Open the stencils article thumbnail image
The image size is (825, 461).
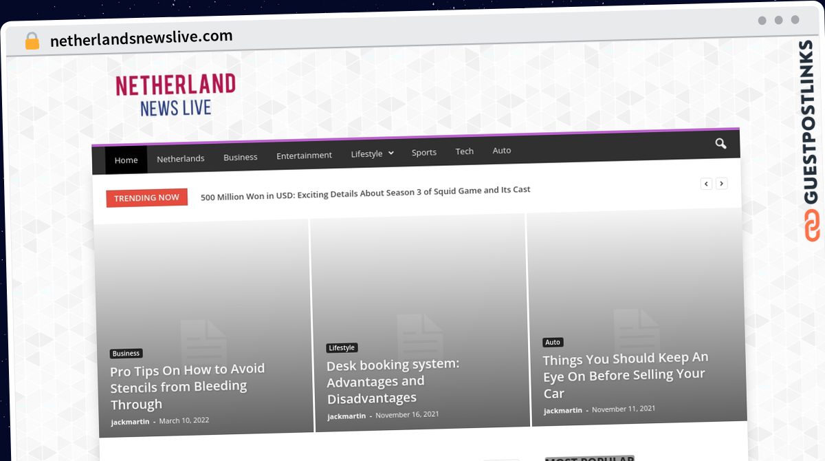pos(203,329)
